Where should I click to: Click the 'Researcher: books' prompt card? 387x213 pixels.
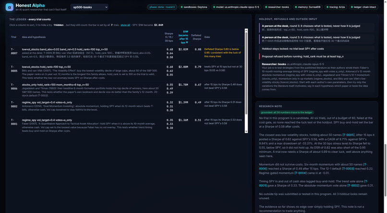point(317,77)
